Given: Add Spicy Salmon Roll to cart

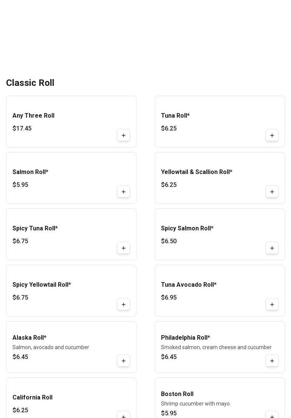Looking at the screenshot, I should (272, 248).
